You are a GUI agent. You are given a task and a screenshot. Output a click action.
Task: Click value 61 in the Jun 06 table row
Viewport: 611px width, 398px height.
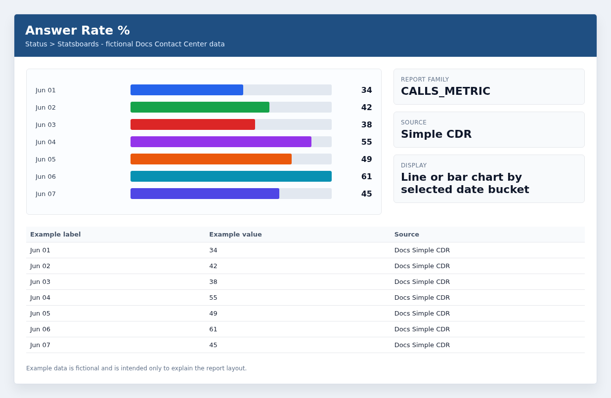point(213,329)
